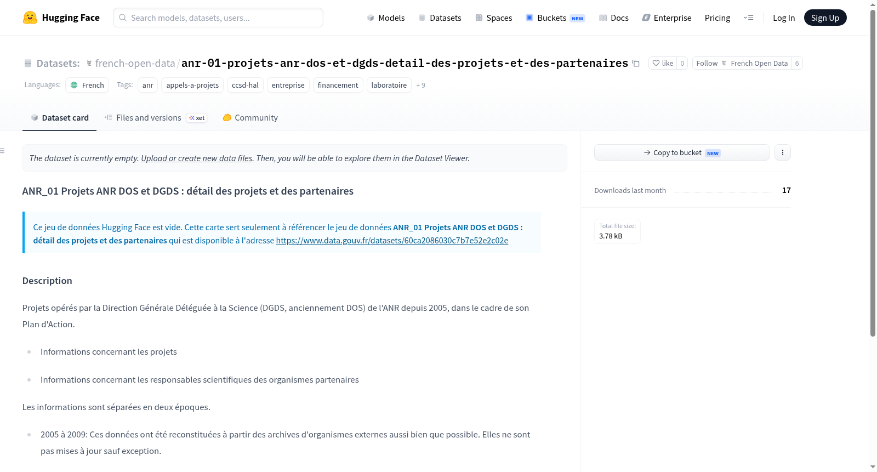This screenshot has width=877, height=472.
Task: Filter by the entreprise tag
Action: click(x=288, y=85)
